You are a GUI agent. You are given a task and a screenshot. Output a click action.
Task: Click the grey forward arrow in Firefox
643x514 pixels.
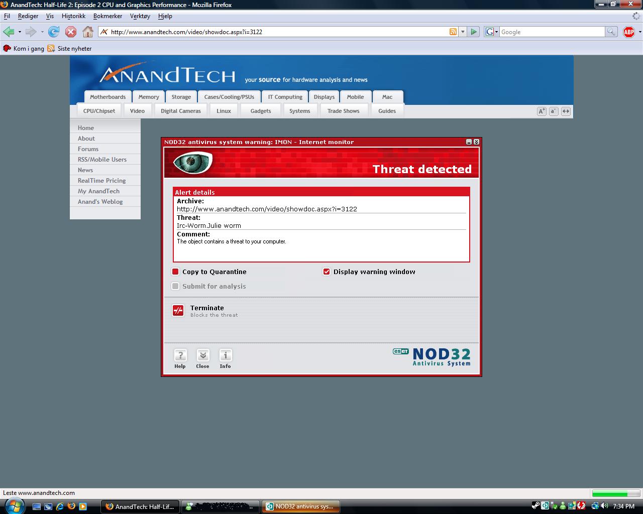[31, 32]
